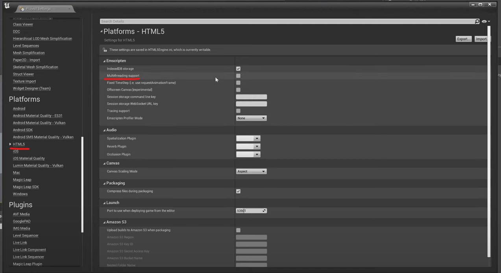Screen dimensions: 501x273
Task: Enable Multithreading support checkbox
Action: [x=238, y=76]
